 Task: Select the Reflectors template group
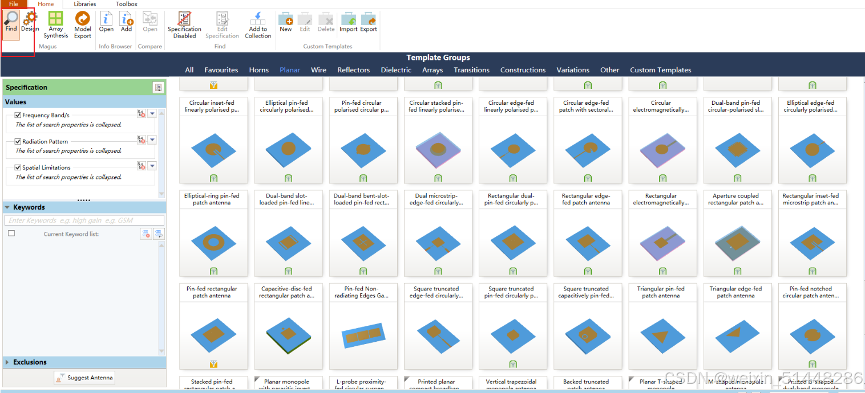[x=354, y=70]
